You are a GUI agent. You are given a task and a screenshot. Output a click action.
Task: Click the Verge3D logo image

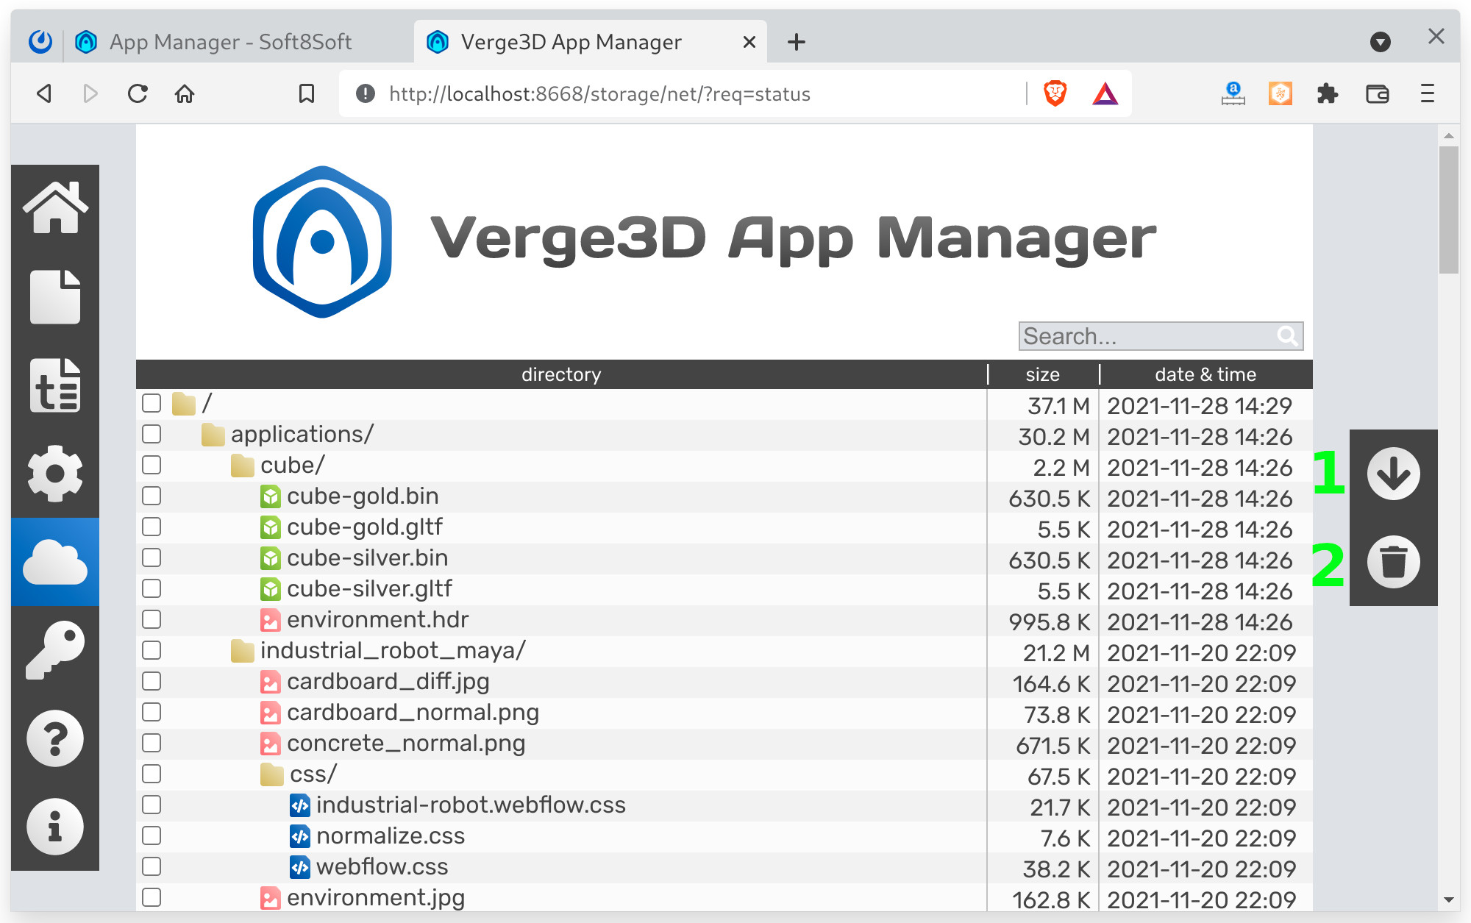tap(322, 241)
